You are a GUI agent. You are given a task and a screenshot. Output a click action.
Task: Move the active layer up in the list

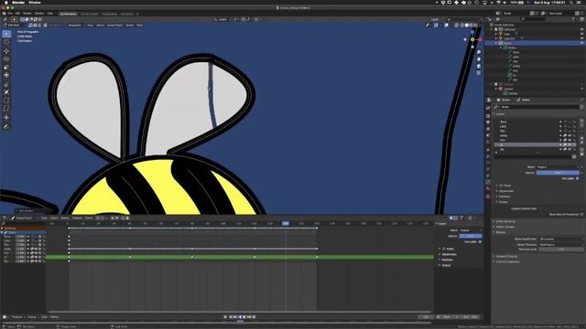click(582, 138)
